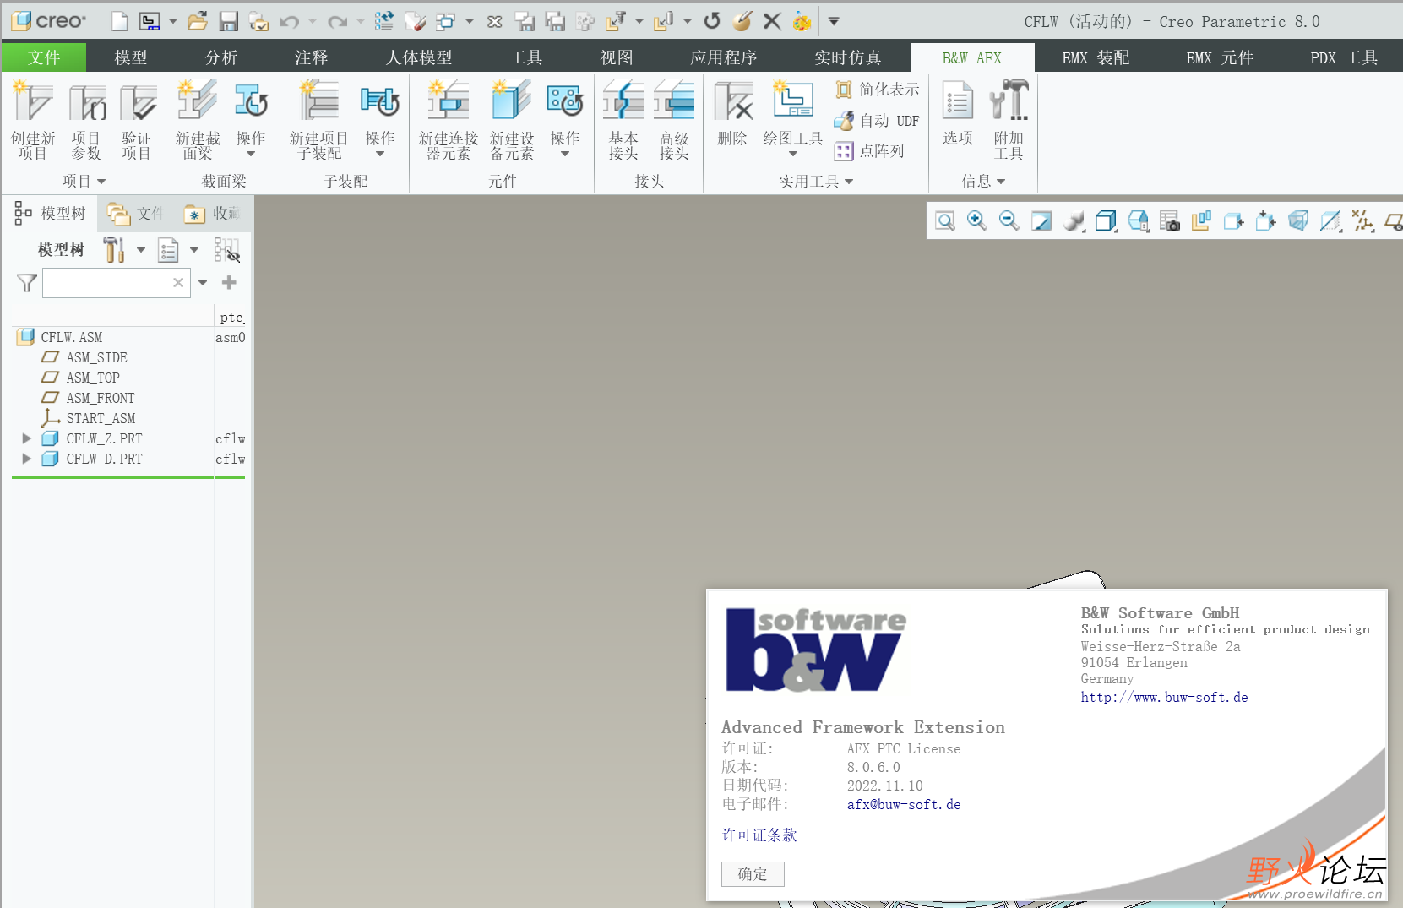Switch to the 实时仿真 ribbon tab
Screen dimensions: 1403x908
tap(848, 57)
